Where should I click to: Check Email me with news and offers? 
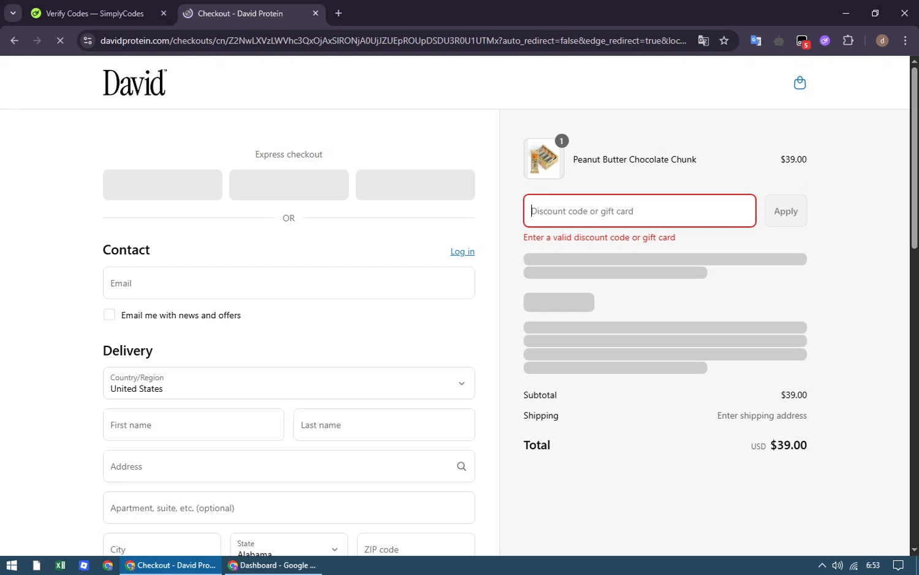[x=110, y=314]
